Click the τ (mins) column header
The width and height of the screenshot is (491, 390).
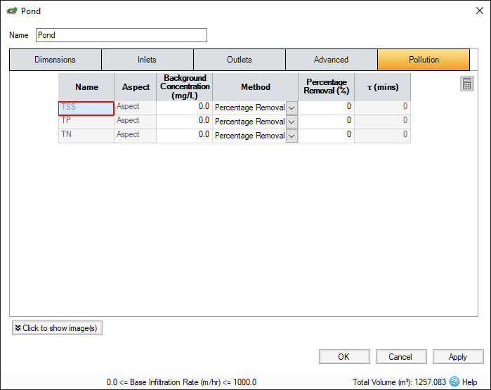coord(383,87)
